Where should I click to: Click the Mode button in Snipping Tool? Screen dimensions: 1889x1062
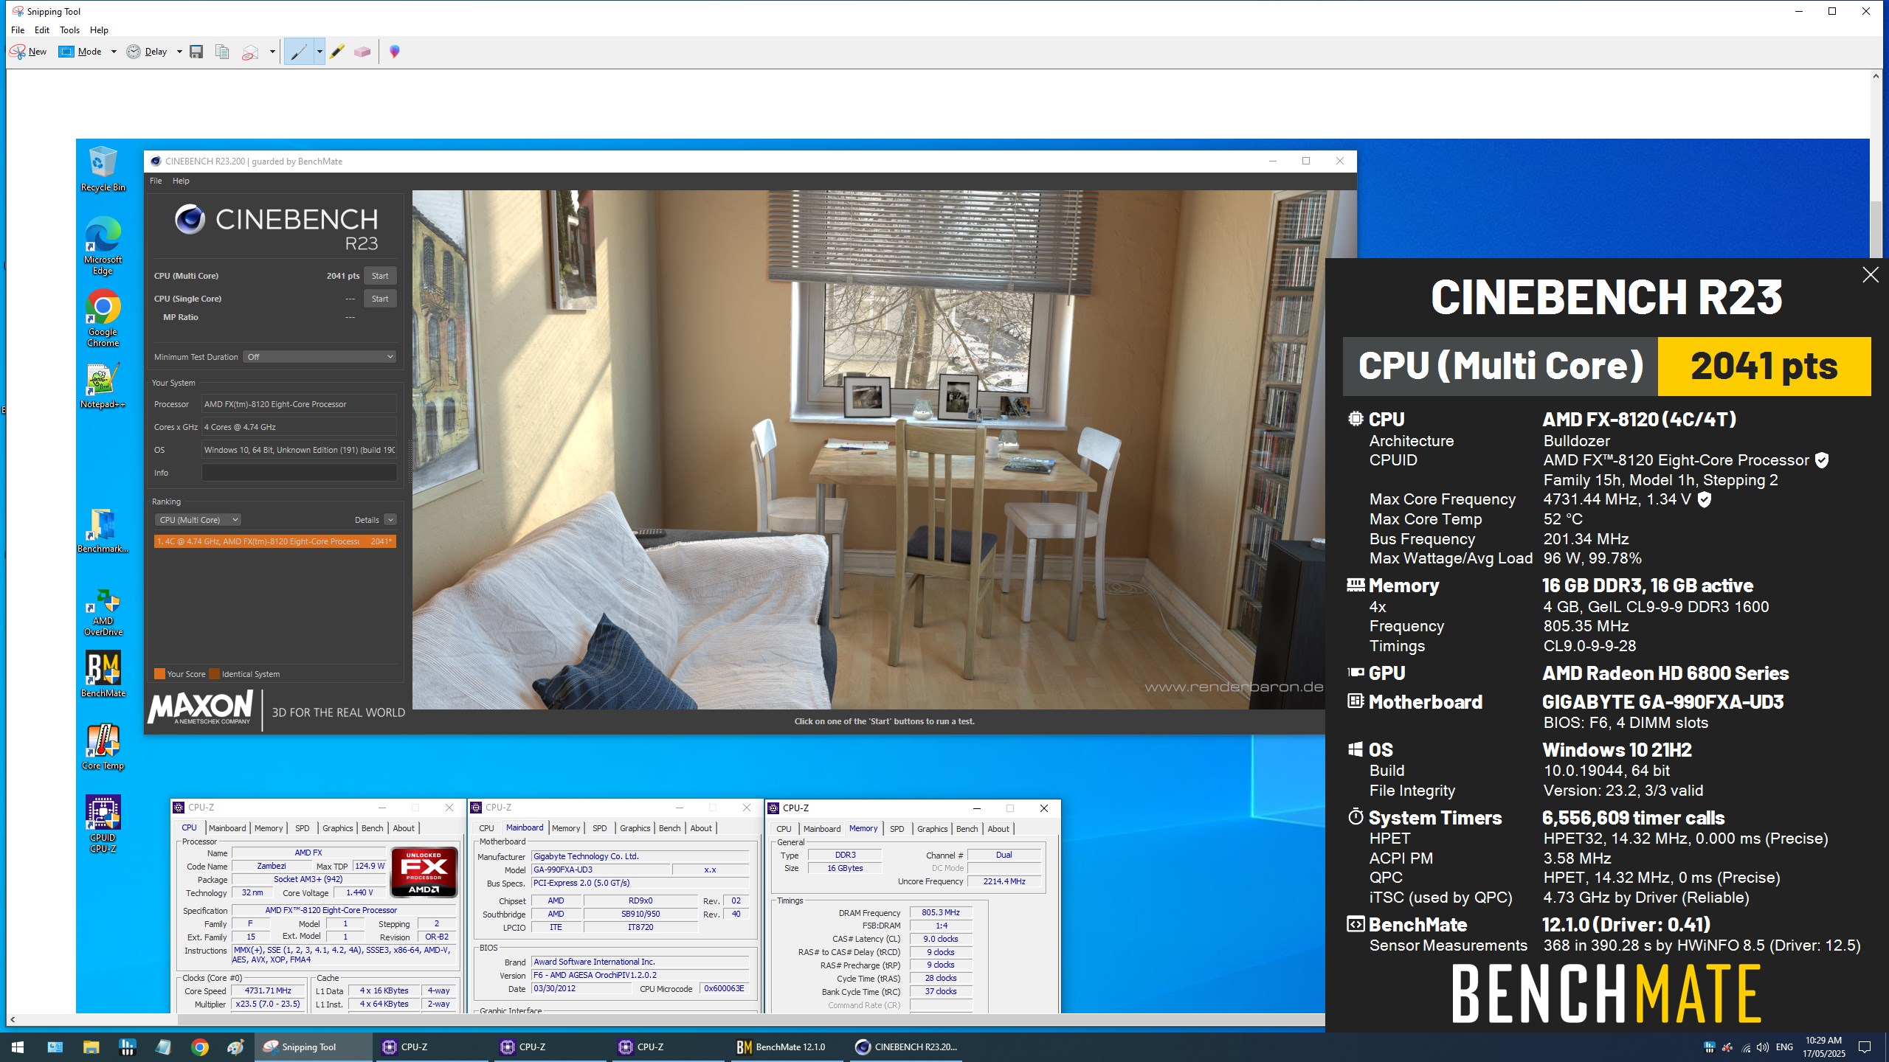pos(81,52)
